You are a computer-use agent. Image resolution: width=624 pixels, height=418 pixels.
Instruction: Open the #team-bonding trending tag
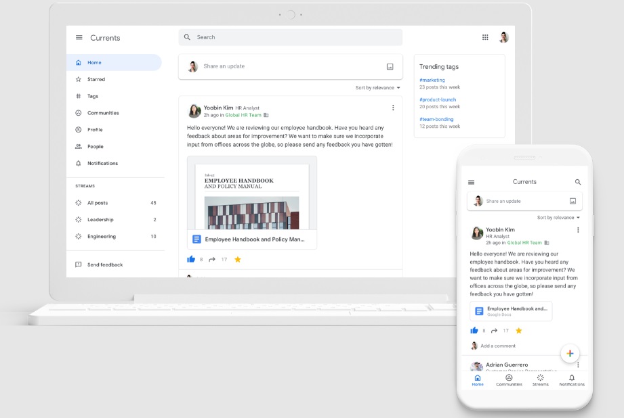pos(436,119)
